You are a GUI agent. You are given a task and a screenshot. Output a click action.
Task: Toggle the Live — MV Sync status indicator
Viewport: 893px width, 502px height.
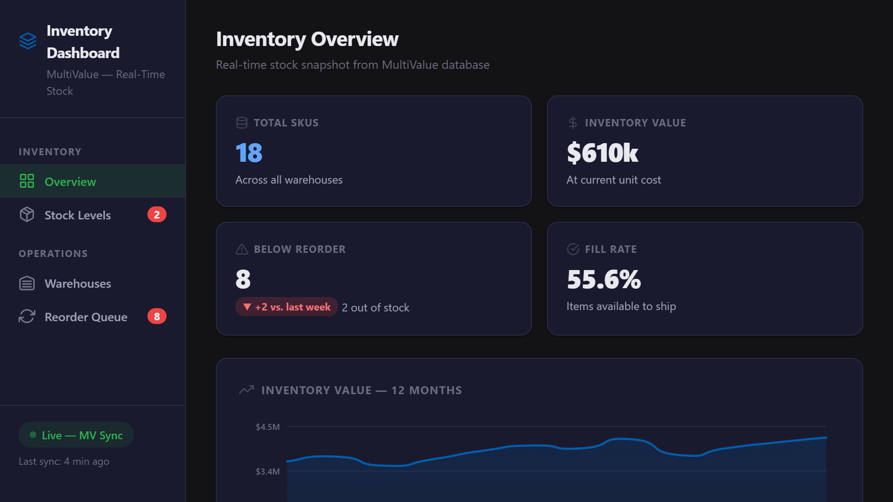76,435
